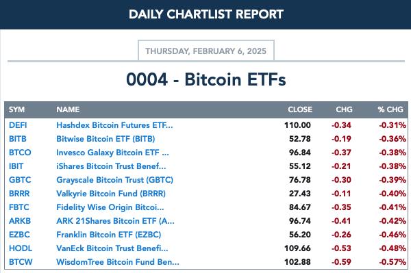Open the DEFI symbol link
411x273 pixels.
18,125
